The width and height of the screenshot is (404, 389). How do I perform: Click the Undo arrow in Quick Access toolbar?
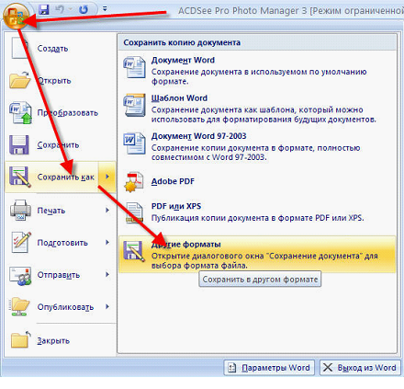pyautogui.click(x=61, y=9)
